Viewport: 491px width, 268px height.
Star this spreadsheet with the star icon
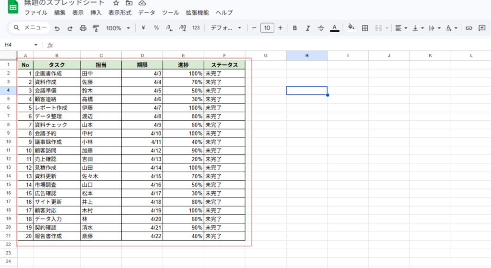click(116, 3)
